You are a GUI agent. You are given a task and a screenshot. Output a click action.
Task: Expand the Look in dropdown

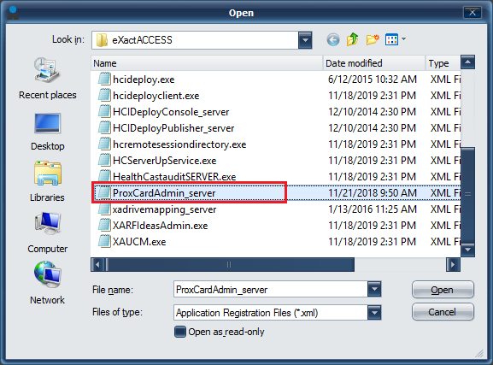[305, 40]
